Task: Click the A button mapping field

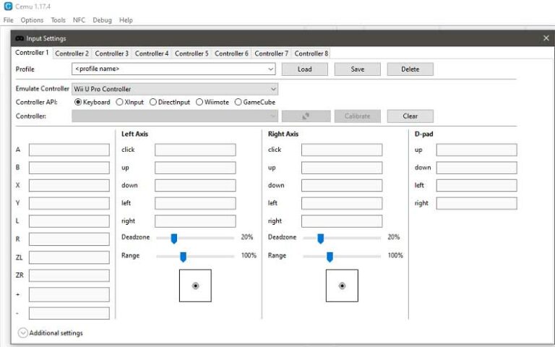Action: click(69, 150)
